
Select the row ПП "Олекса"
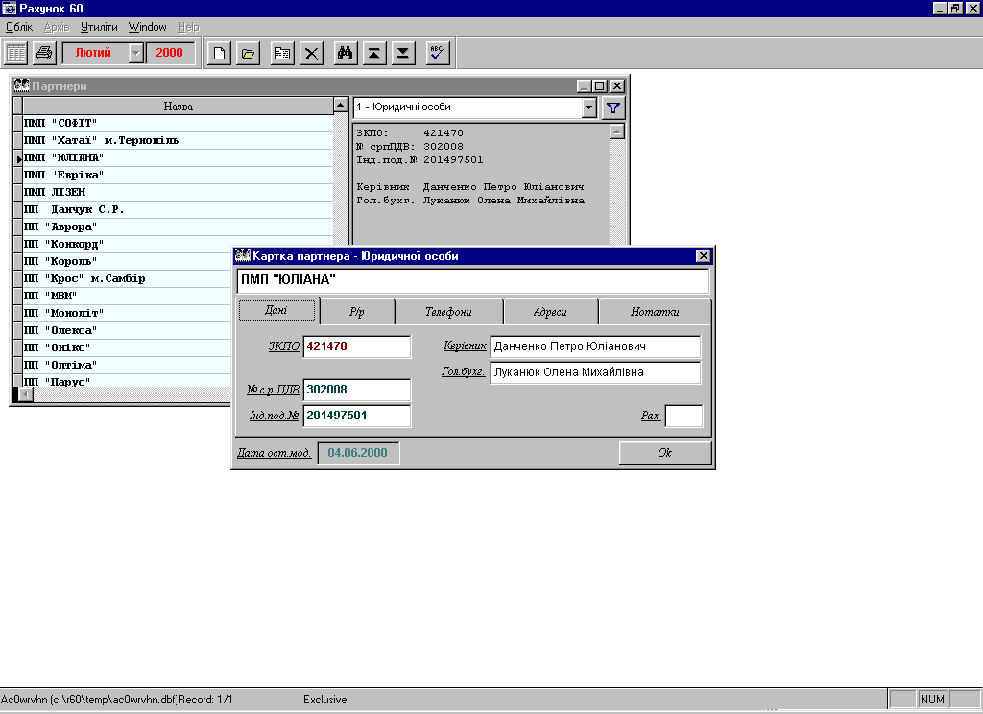point(128,330)
